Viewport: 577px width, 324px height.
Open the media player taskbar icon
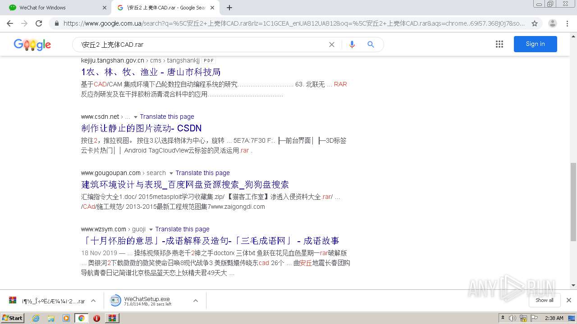[66, 318]
